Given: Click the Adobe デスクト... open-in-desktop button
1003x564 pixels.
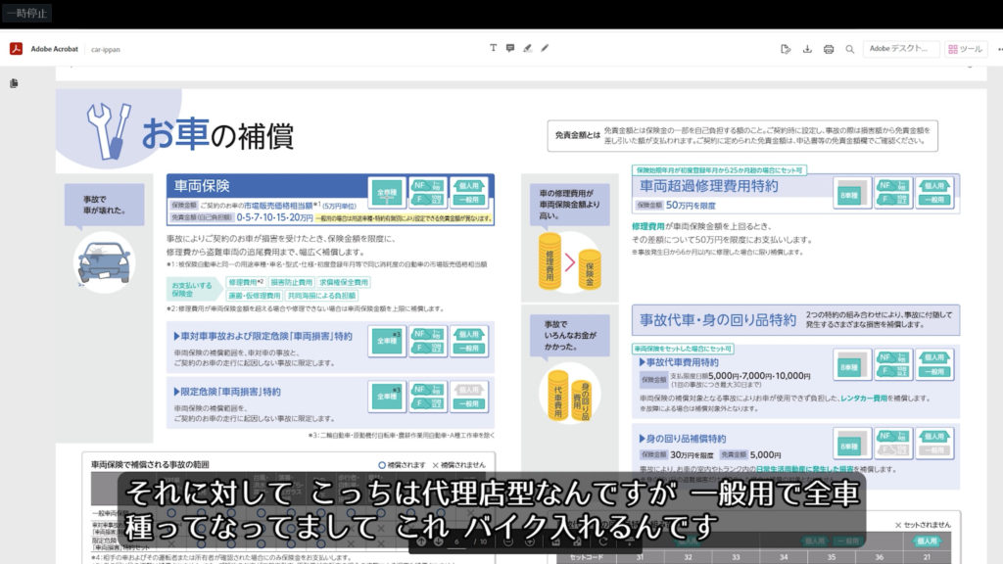Looking at the screenshot, I should [x=900, y=49].
